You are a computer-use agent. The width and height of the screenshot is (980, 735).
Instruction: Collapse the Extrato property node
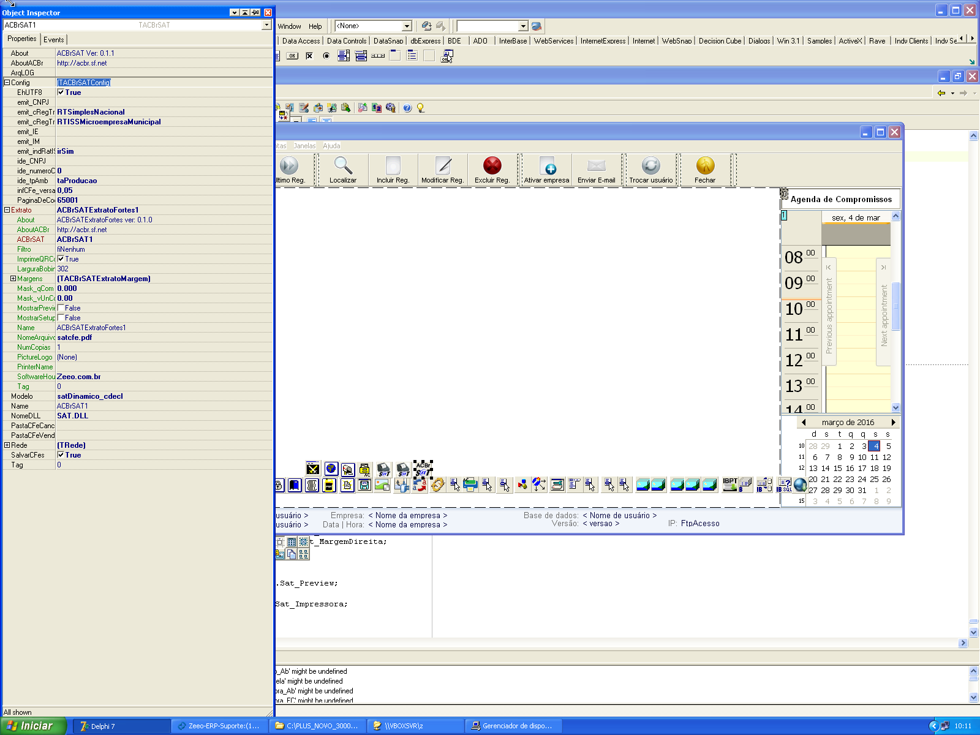click(7, 210)
